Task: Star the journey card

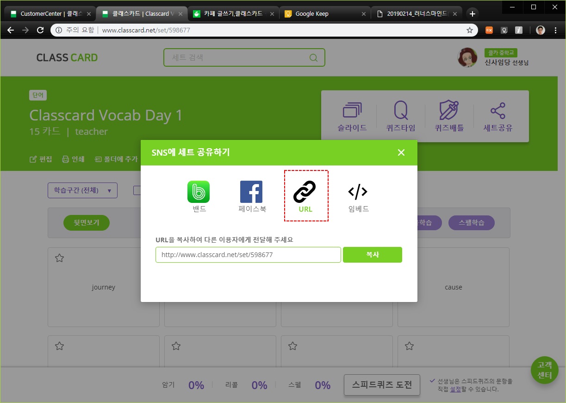Action: point(59,258)
